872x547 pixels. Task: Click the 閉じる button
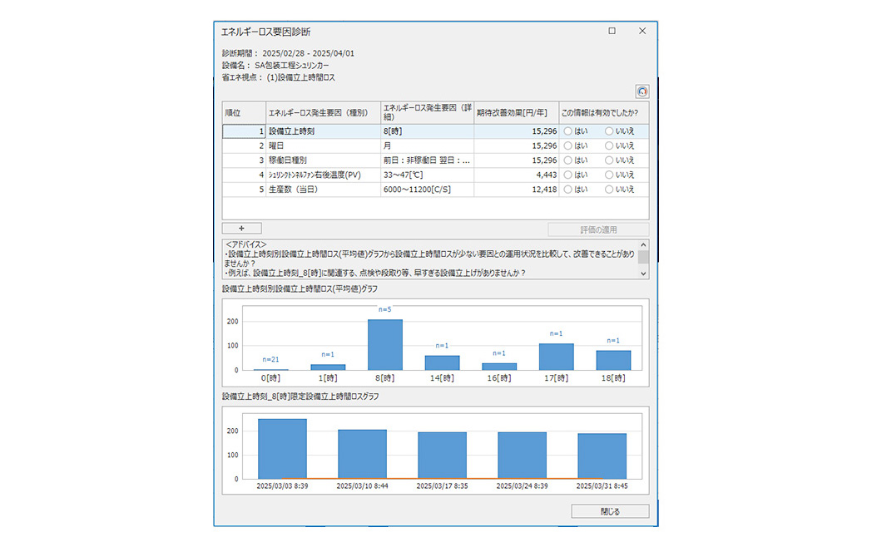click(610, 511)
